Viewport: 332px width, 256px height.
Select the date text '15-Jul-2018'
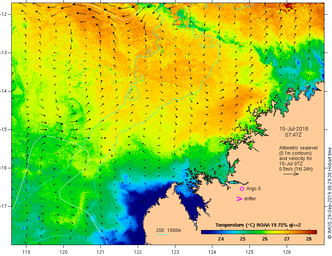[x=294, y=129]
